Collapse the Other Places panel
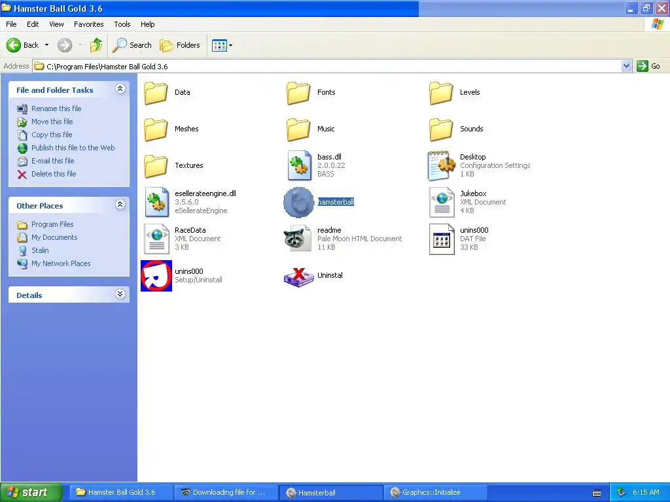 (120, 205)
